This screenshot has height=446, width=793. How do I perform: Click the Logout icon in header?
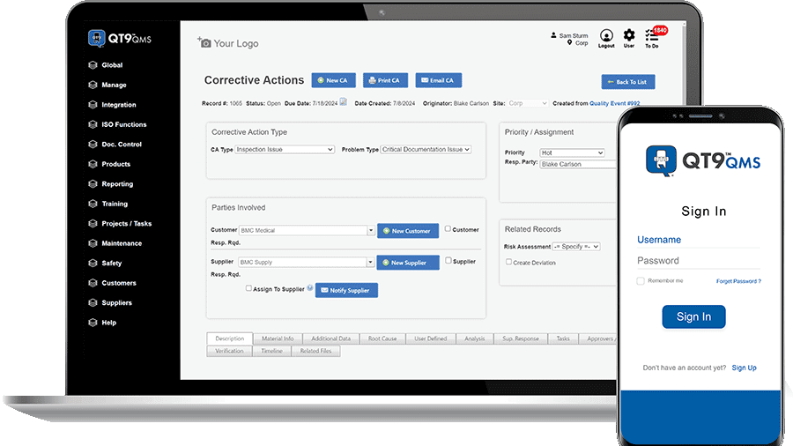pos(606,35)
